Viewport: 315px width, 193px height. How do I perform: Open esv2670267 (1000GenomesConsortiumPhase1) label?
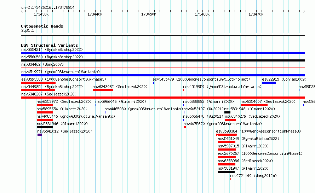(x=260, y=153)
